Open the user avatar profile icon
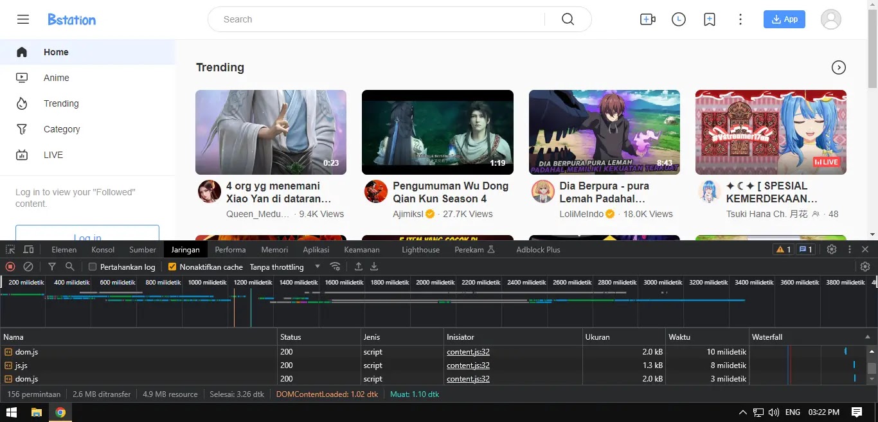Viewport: 878px width, 422px height. click(x=831, y=19)
